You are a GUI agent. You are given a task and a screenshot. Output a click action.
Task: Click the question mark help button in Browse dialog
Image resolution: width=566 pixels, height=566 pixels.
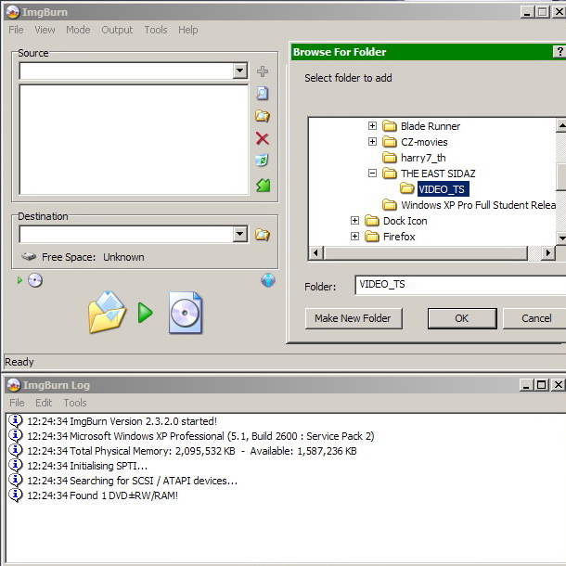(x=560, y=52)
